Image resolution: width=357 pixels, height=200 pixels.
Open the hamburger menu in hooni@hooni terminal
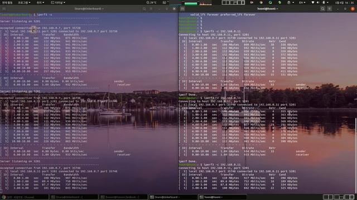pyautogui.click(x=330, y=9)
